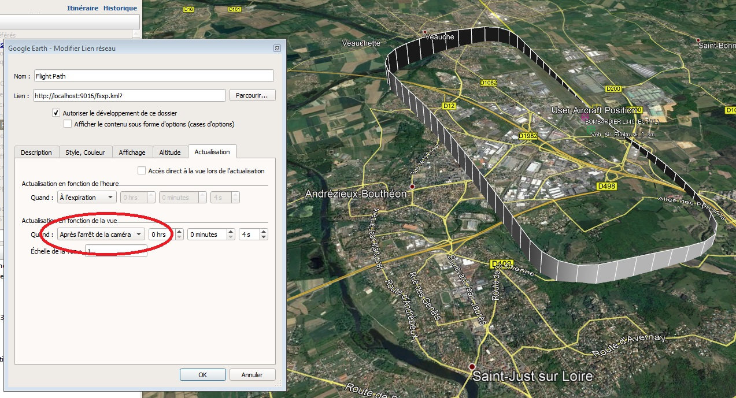Viewport: 736px width, 398px height.
Task: Click the D498 road shield on map
Action: tap(606, 186)
